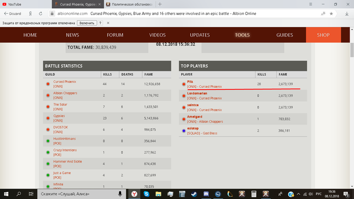The width and height of the screenshot is (354, 199).
Task: Go back to Discord page
Action: point(13,14)
